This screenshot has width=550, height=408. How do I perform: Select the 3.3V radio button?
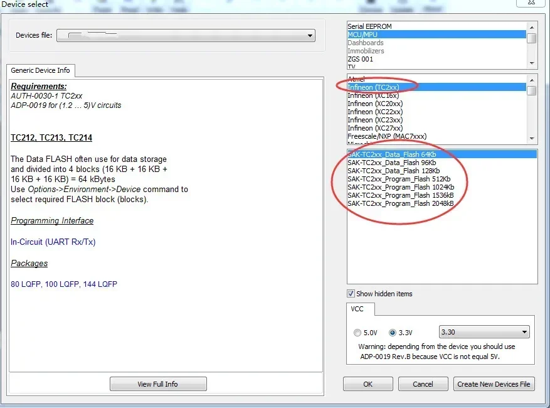click(x=393, y=333)
